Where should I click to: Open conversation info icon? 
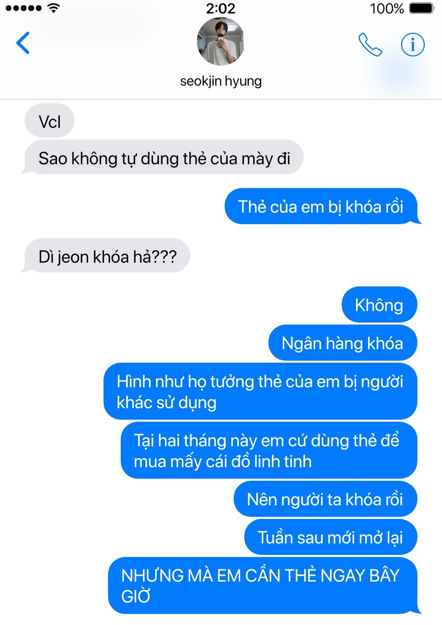pyautogui.click(x=413, y=44)
